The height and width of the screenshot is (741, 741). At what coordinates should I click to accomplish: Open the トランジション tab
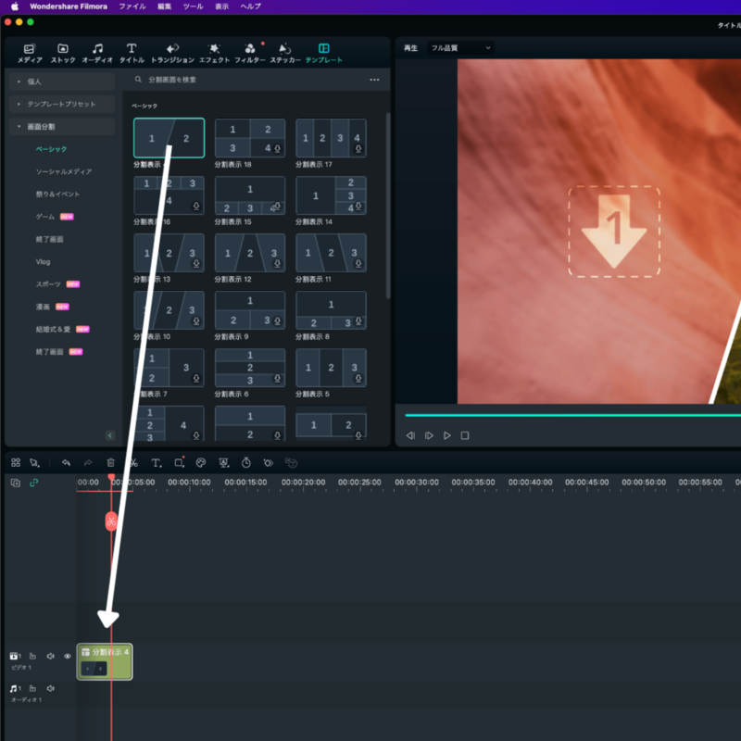172,53
